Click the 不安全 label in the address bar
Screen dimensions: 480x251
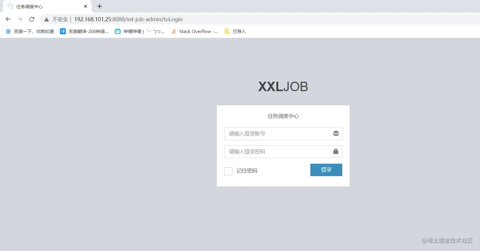pyautogui.click(x=60, y=19)
